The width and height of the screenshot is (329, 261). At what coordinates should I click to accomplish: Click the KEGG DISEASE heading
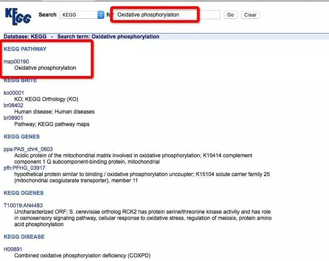(x=24, y=237)
